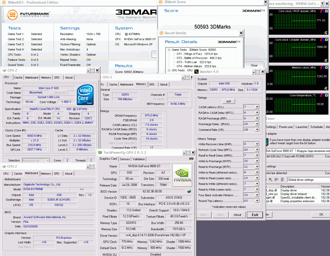Image resolution: width=330 pixels, height=256 pixels.
Task: Click lock icon on Memory clock graph
Action: 326,88
